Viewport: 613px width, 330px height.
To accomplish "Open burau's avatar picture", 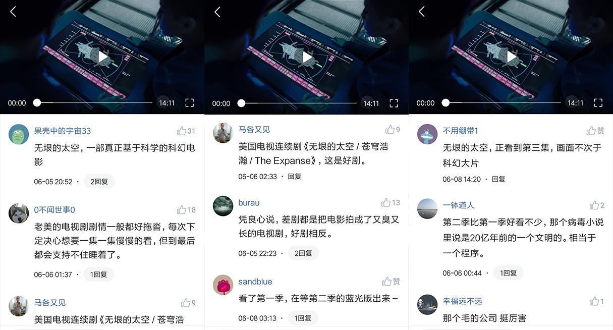I will pyautogui.click(x=223, y=206).
